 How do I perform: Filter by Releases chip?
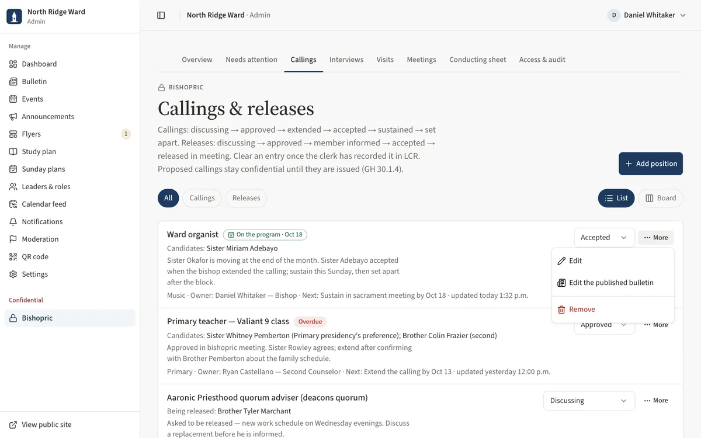[246, 198]
